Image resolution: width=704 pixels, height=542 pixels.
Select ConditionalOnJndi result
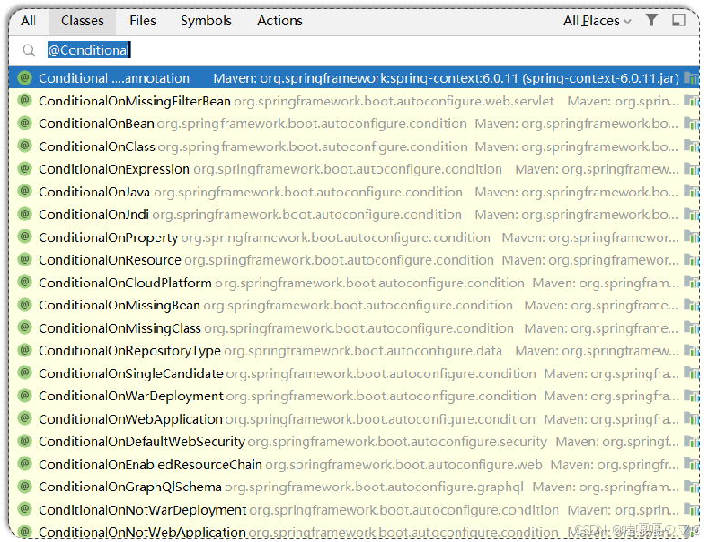tap(354, 215)
